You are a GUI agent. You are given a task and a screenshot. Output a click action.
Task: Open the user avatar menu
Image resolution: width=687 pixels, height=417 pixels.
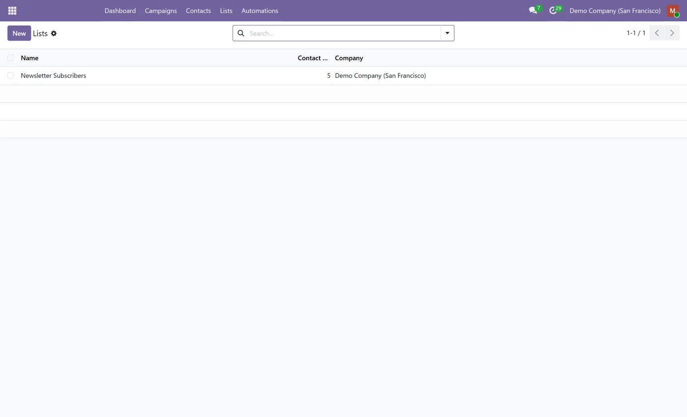[x=673, y=11]
